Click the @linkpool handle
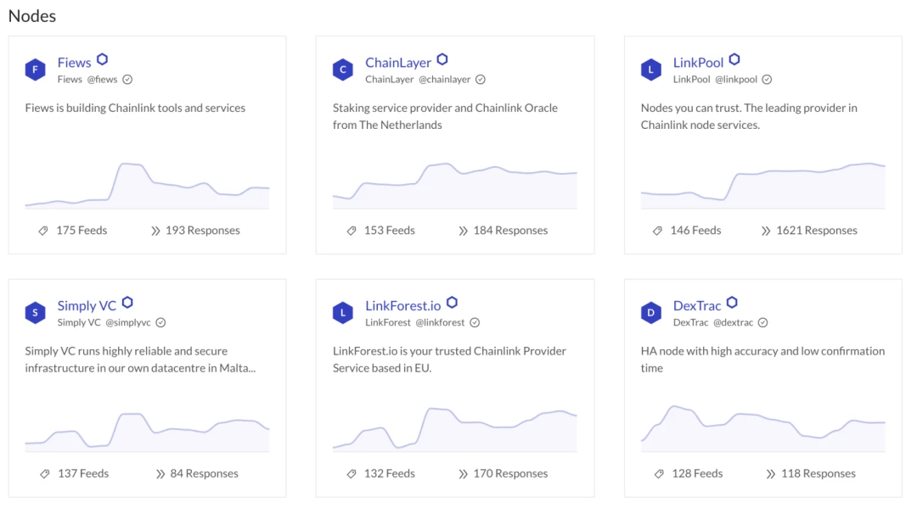 click(736, 80)
